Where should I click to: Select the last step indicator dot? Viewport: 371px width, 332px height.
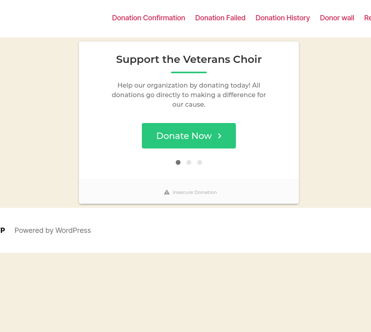(x=200, y=162)
